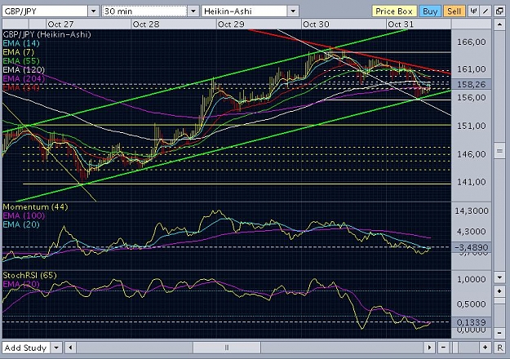Click the EMA (100) momentum label
The width and height of the screenshot is (510, 359).
(24, 215)
